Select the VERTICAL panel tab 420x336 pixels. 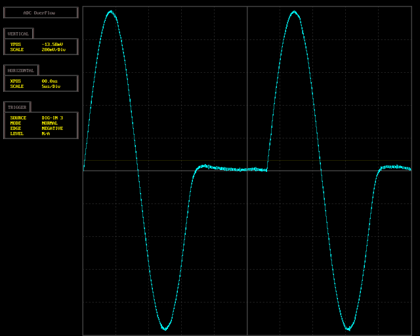pyautogui.click(x=18, y=33)
